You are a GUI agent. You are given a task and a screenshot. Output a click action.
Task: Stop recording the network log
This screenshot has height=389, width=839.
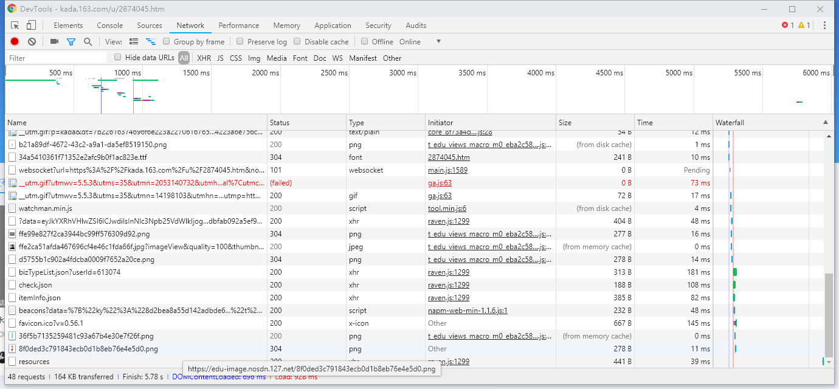tap(15, 41)
